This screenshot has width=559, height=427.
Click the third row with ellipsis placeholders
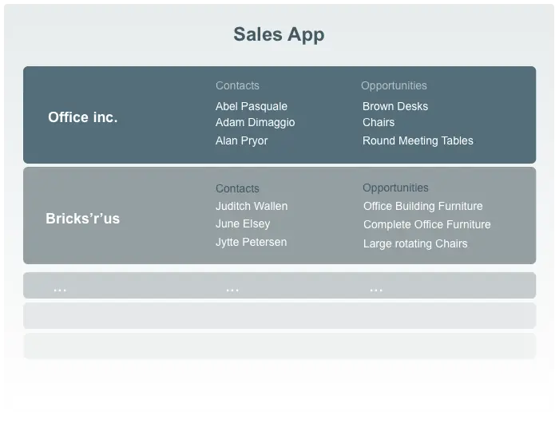[x=279, y=286]
